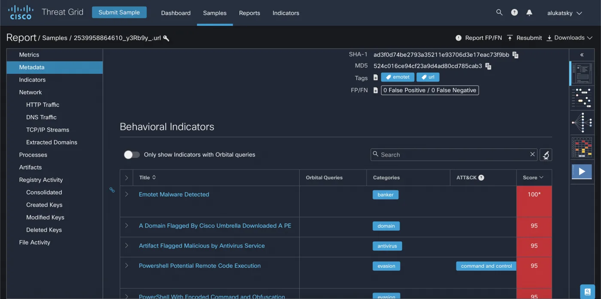Select Metadata in the sidebar

[55, 67]
